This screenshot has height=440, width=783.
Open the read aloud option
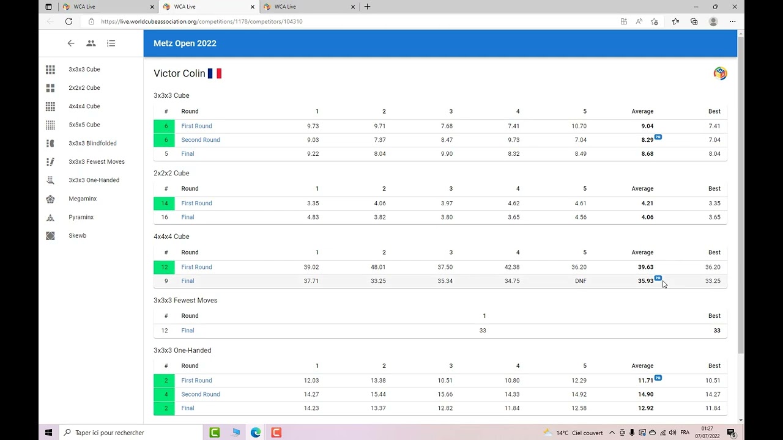pyautogui.click(x=639, y=21)
